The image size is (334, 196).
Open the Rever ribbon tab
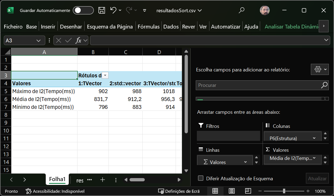189,27
